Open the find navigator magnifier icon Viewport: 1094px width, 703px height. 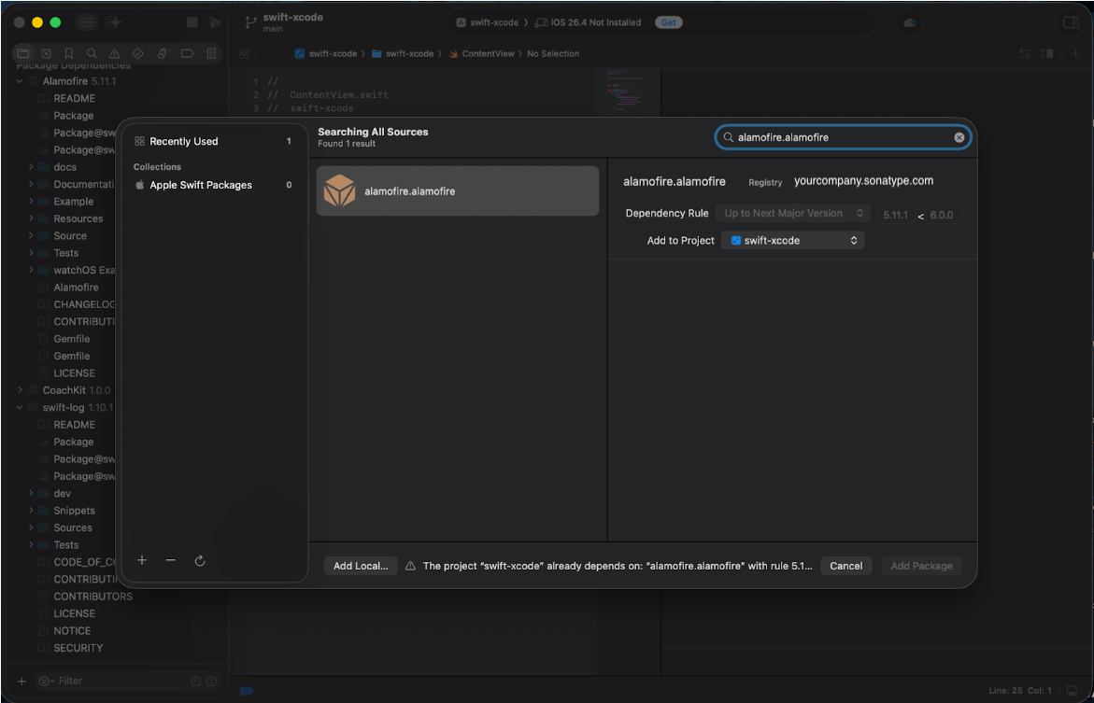click(92, 54)
